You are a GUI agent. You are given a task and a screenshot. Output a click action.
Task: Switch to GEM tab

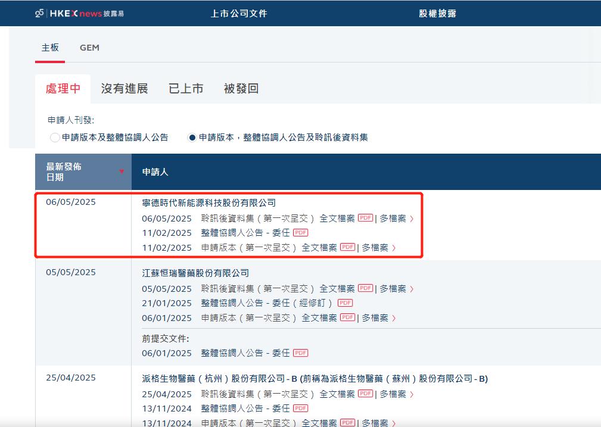coord(89,48)
